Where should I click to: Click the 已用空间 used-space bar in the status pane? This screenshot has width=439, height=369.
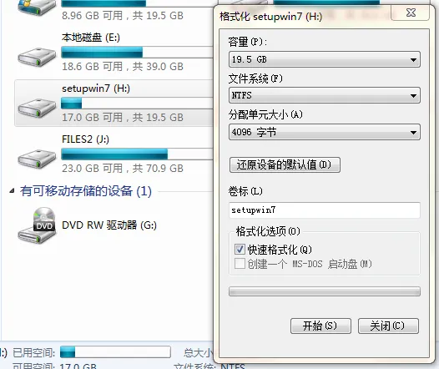pyautogui.click(x=115, y=351)
